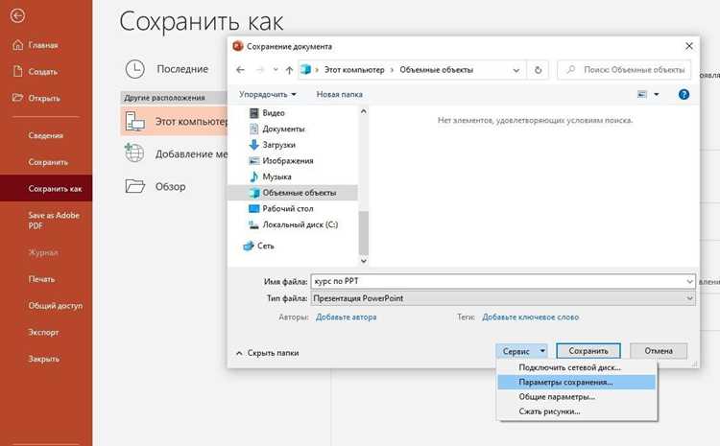
Task: Click the Поиск: Объемные объекты search field
Action: tap(625, 70)
